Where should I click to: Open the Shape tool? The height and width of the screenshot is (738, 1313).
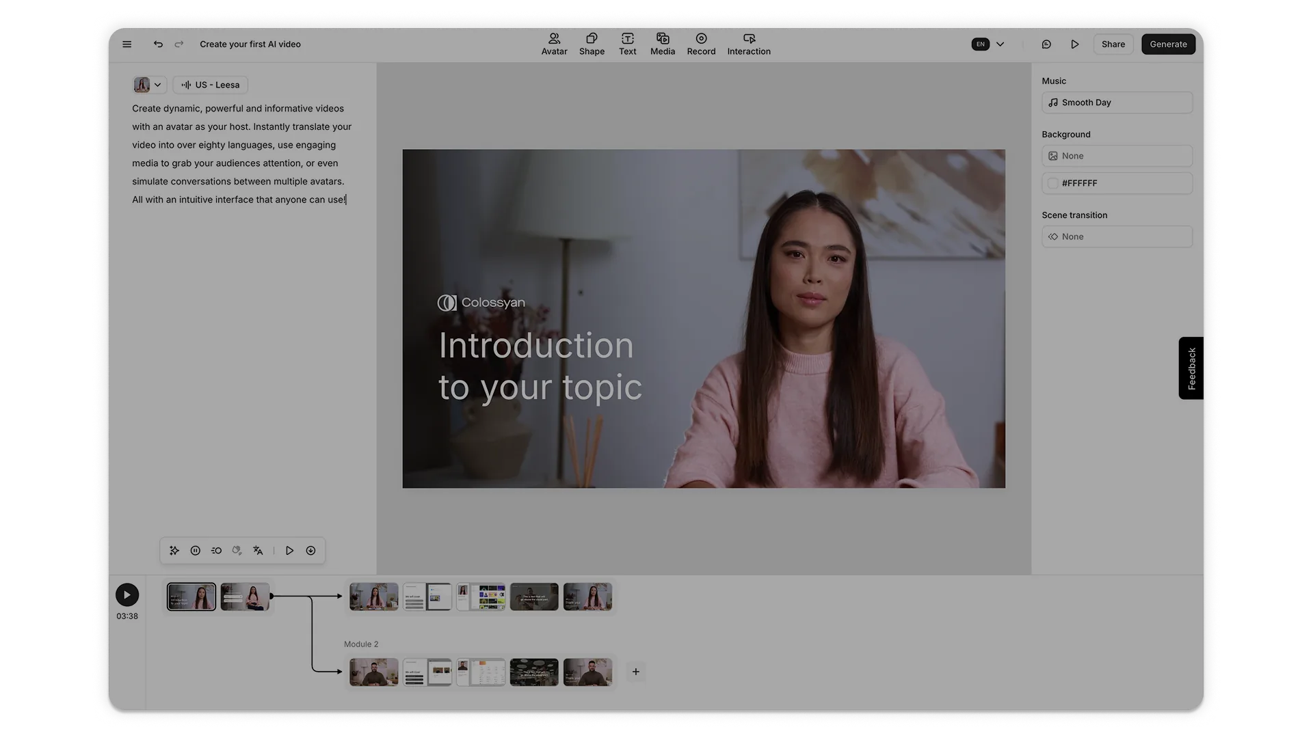pos(592,44)
